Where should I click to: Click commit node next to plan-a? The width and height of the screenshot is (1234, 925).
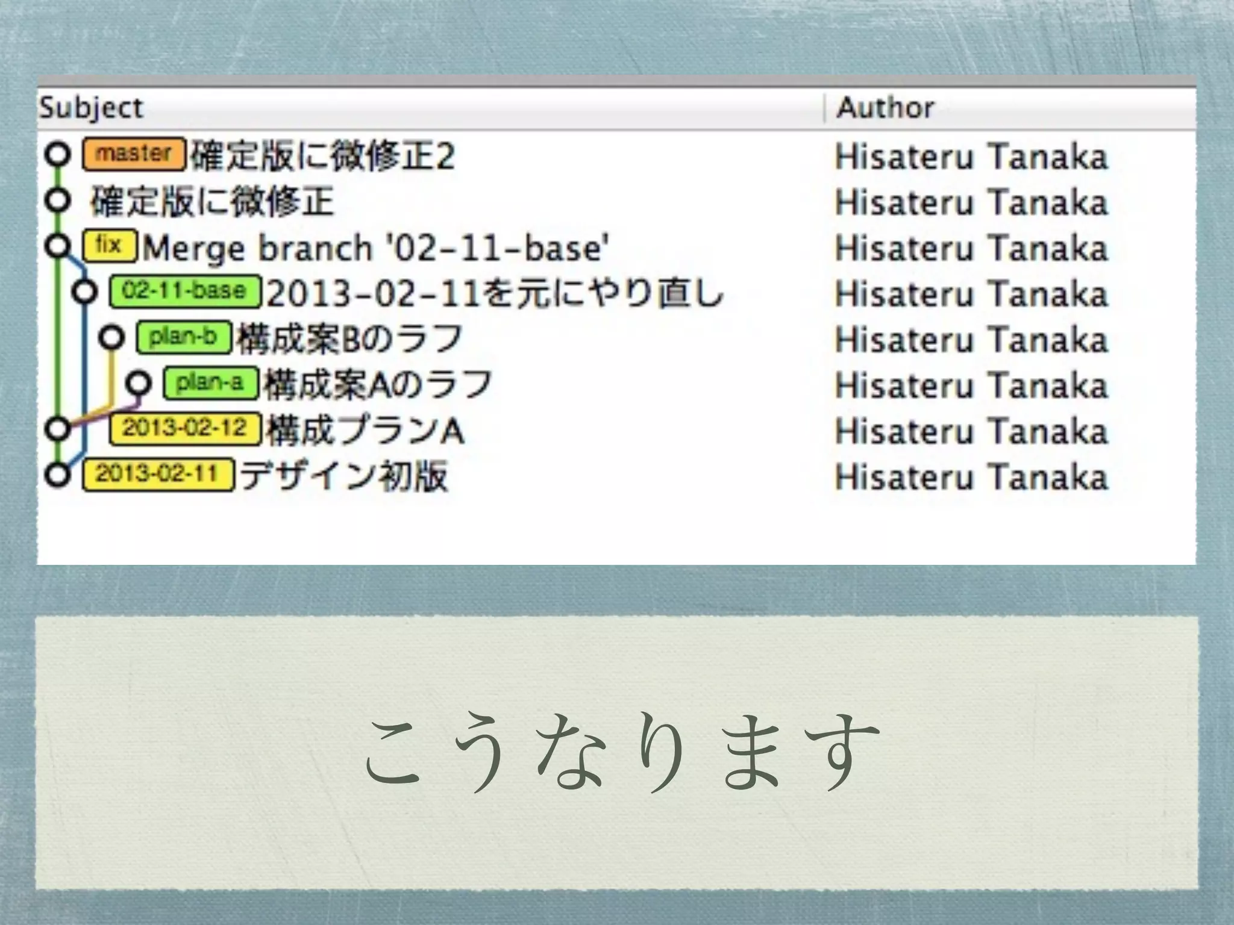[139, 383]
